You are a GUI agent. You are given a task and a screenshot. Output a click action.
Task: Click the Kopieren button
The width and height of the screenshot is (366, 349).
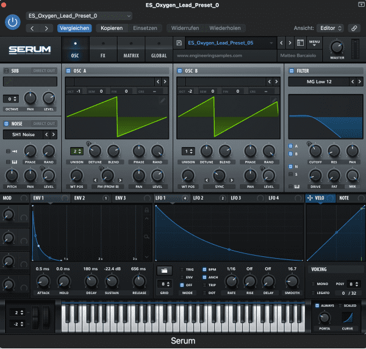click(112, 28)
